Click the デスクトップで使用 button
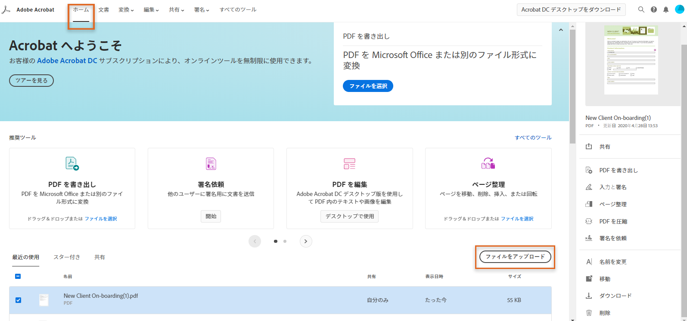This screenshot has height=321, width=687. (x=350, y=216)
